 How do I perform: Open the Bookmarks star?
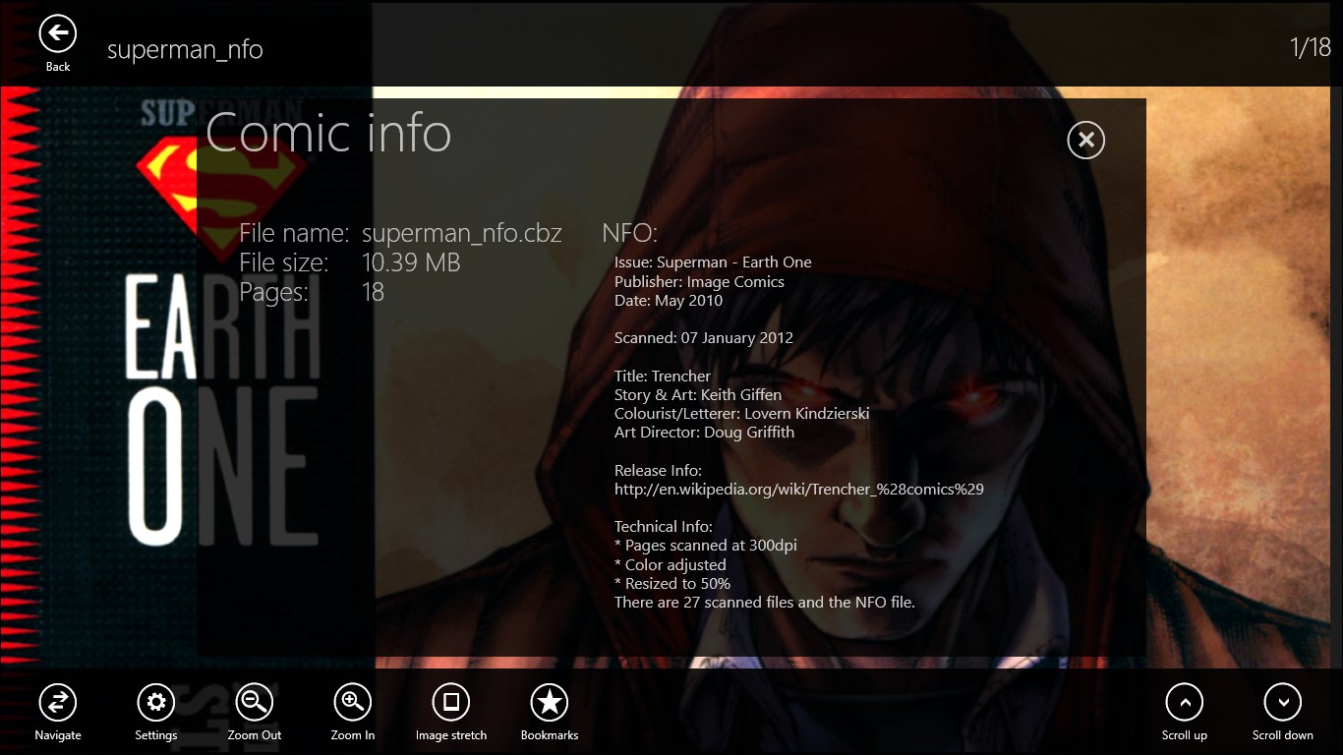pos(550,702)
